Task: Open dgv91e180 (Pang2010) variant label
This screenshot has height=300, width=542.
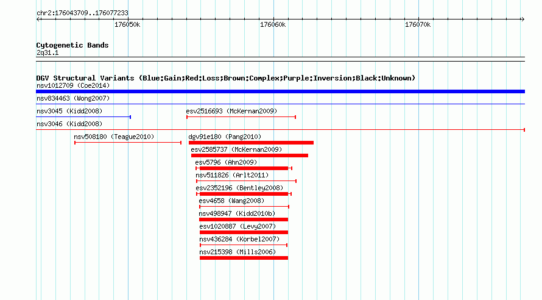Action: (225, 137)
